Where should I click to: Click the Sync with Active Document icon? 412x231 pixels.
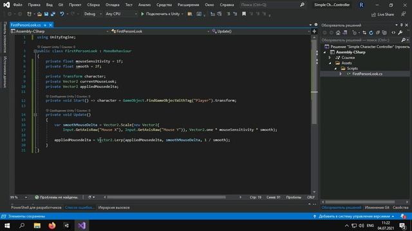364,33
